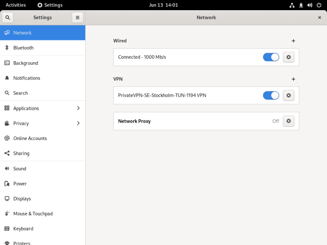
Task: Open Online Accounts settings
Action: pyautogui.click(x=43, y=138)
